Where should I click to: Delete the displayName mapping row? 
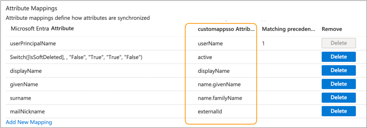339,70
